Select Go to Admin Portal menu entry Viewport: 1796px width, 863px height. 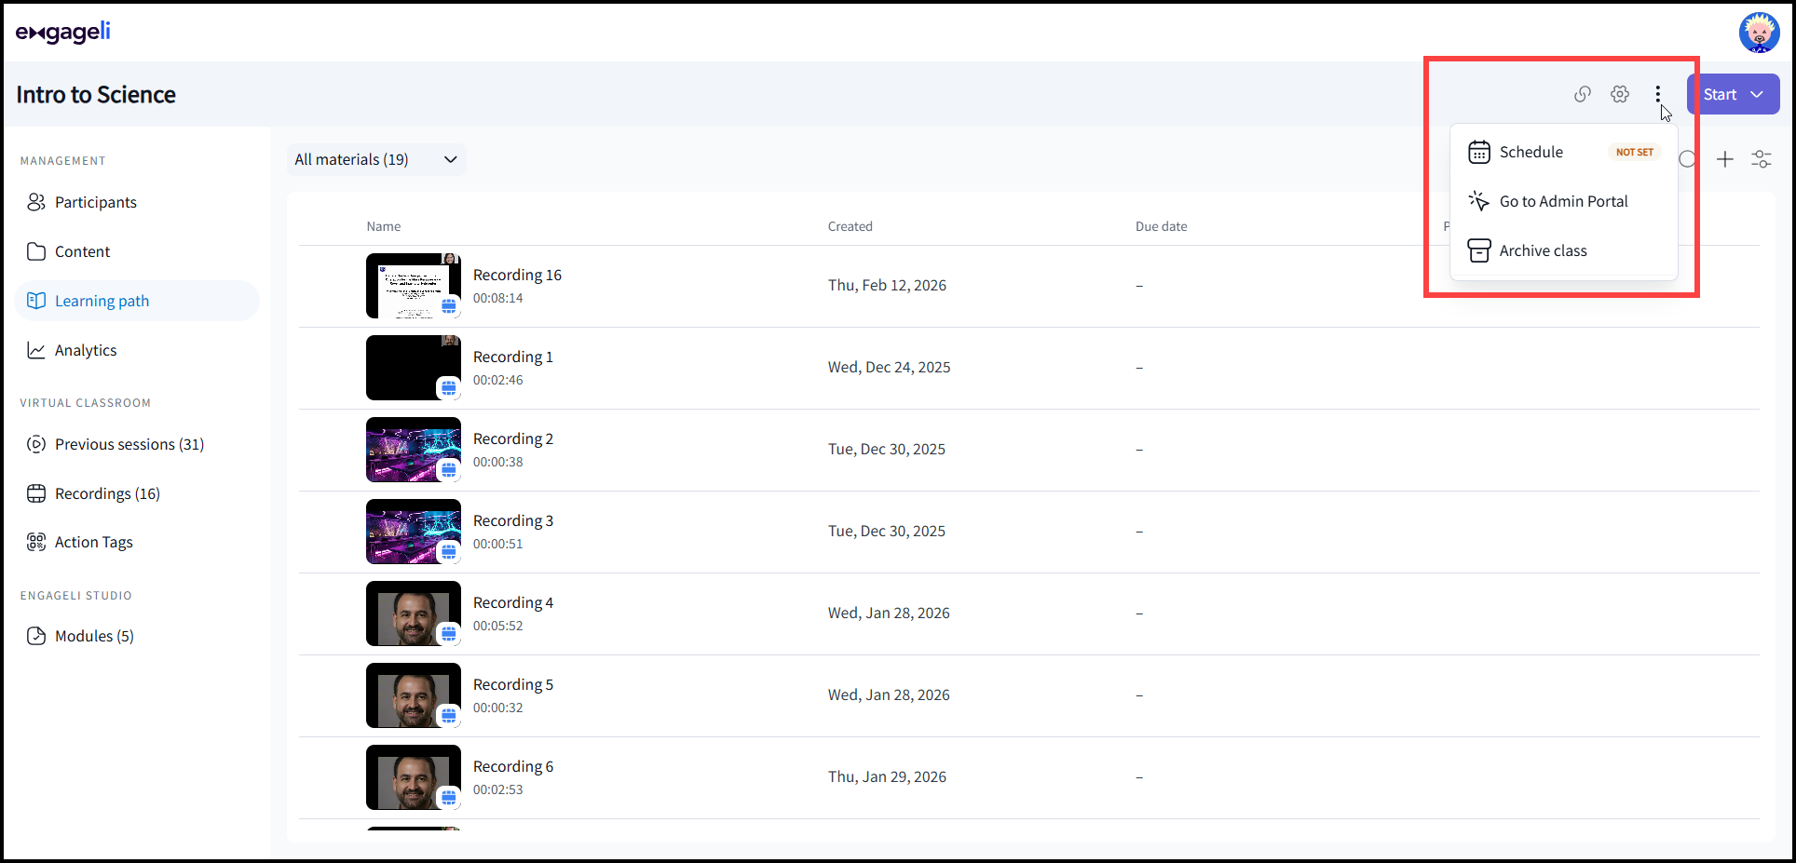(x=1563, y=201)
